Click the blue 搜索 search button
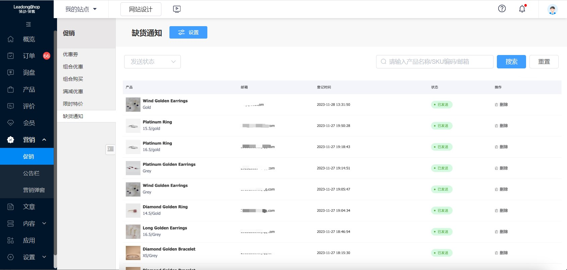The image size is (567, 270). pos(511,62)
